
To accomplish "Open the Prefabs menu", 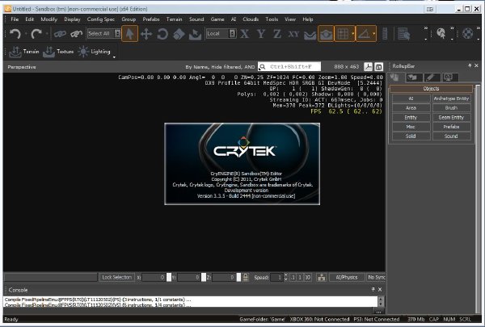I will 151,19.
